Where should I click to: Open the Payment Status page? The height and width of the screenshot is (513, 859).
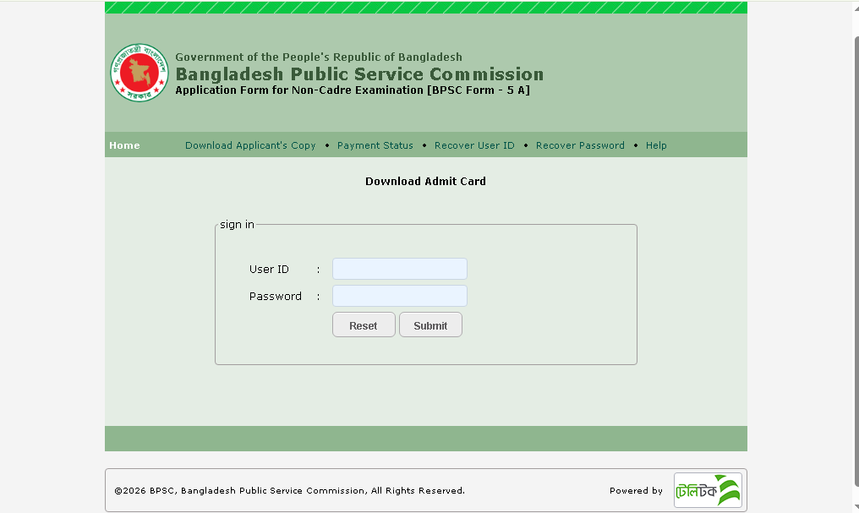[x=375, y=145]
